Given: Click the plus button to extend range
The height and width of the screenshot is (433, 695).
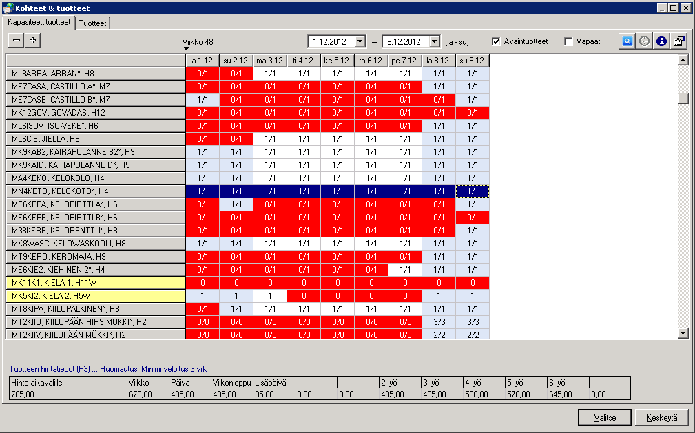Looking at the screenshot, I should tap(32, 41).
